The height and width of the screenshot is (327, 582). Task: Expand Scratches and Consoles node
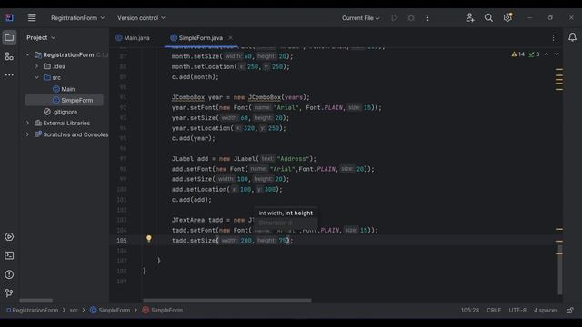pyautogui.click(x=27, y=134)
